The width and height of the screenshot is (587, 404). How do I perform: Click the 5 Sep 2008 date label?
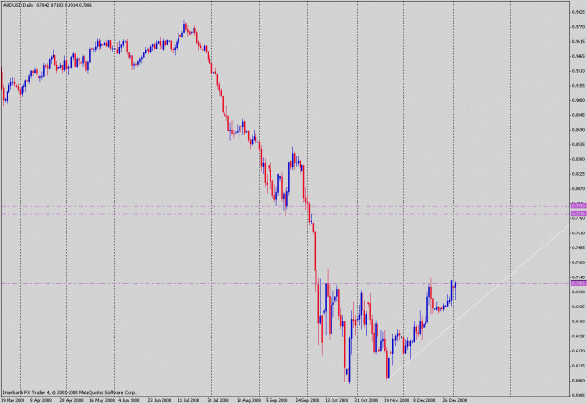[276, 400]
